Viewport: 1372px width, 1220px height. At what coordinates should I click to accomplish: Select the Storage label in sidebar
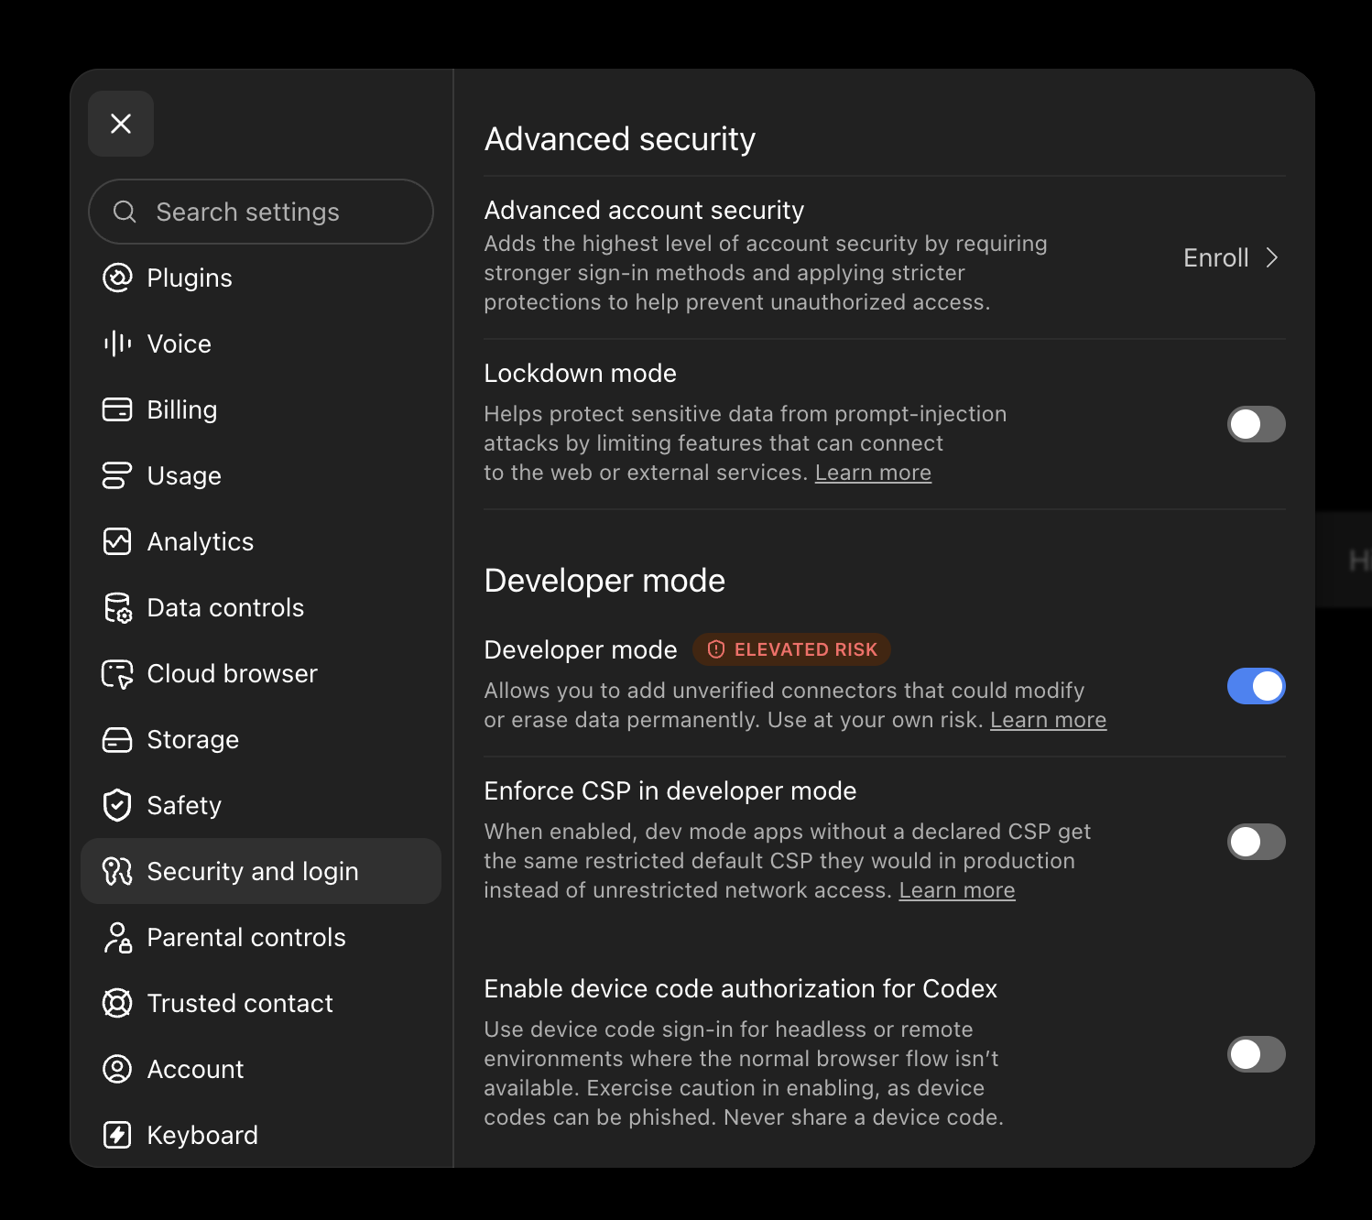tap(193, 739)
